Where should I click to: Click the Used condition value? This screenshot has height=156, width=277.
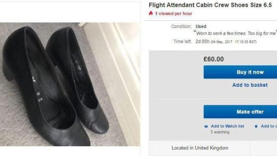pyautogui.click(x=201, y=26)
